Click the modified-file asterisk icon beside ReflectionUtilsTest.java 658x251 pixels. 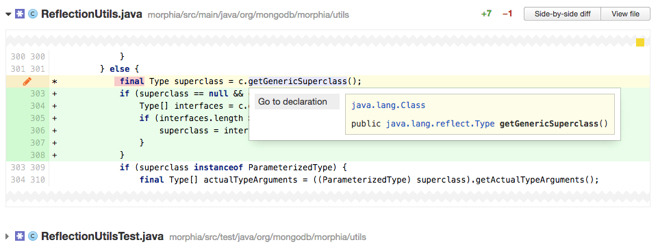click(x=20, y=237)
